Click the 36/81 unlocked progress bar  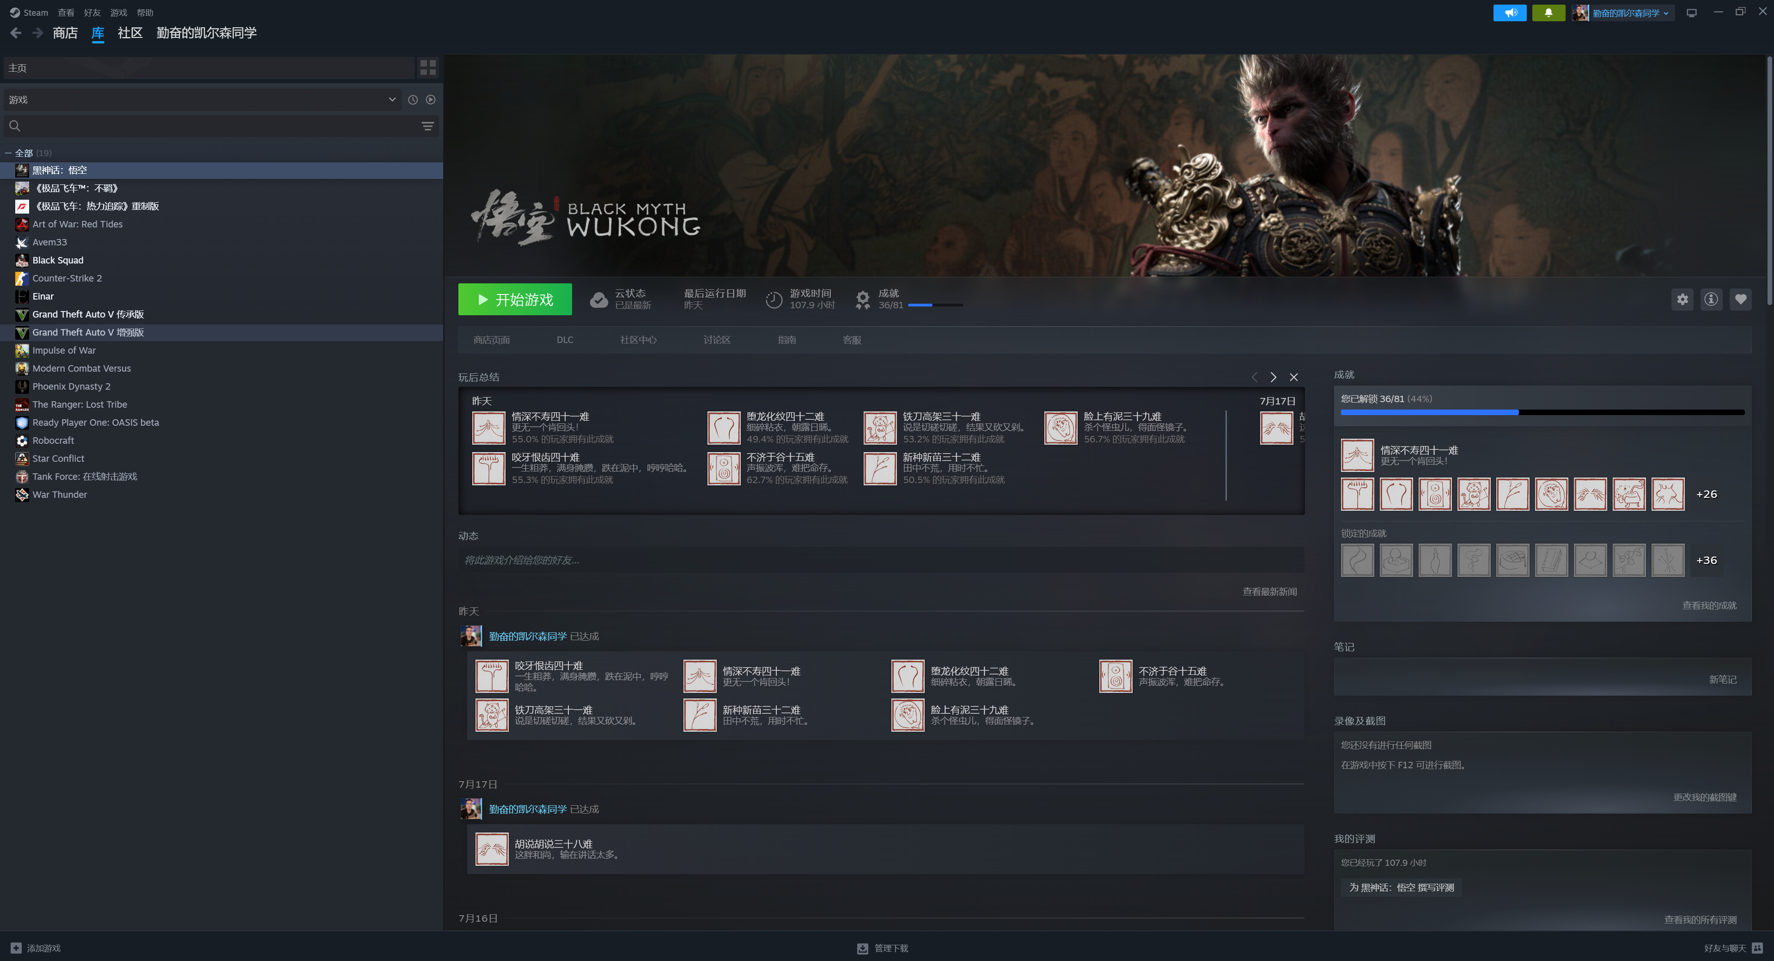pyautogui.click(x=1542, y=412)
